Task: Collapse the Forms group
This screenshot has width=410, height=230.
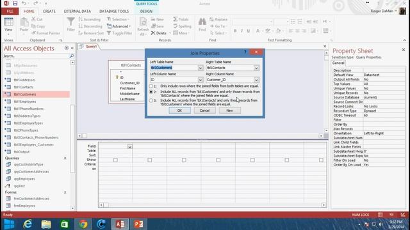Action: [x=65, y=192]
